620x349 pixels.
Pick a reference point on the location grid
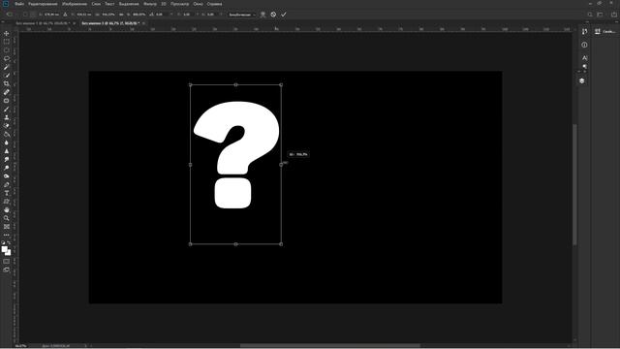(x=33, y=15)
